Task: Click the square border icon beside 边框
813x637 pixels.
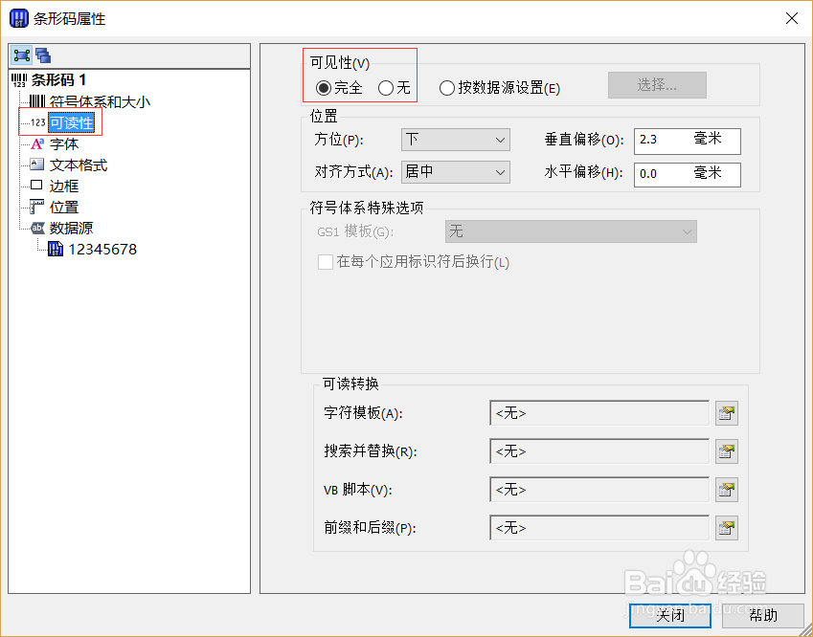Action: point(36,185)
